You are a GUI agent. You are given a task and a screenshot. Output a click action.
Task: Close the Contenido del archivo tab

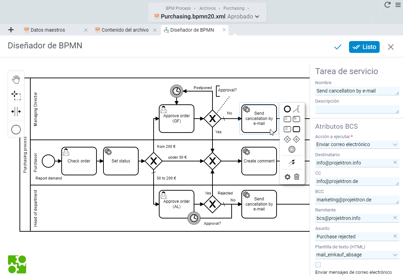point(155,30)
